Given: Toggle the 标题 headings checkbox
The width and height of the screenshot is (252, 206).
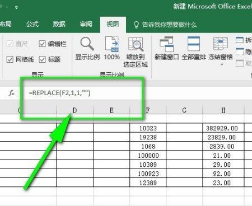Looking at the screenshot, I should [x=42, y=59].
